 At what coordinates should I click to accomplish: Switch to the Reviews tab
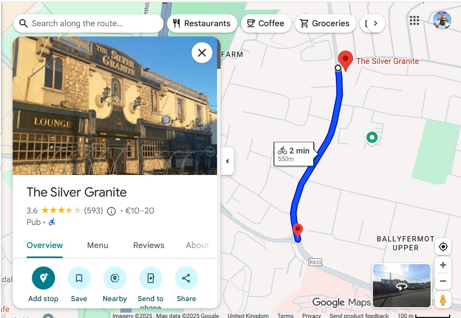tap(149, 245)
